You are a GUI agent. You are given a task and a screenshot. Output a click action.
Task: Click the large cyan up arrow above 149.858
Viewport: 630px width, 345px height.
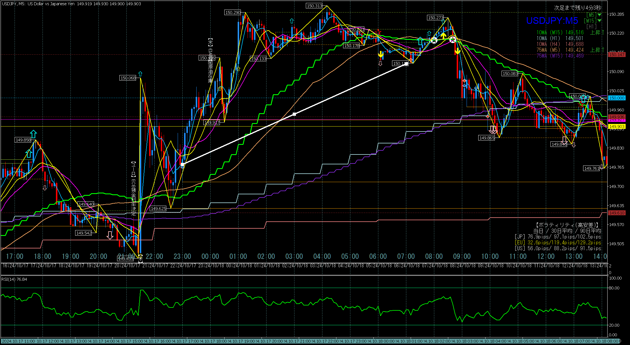point(33,134)
